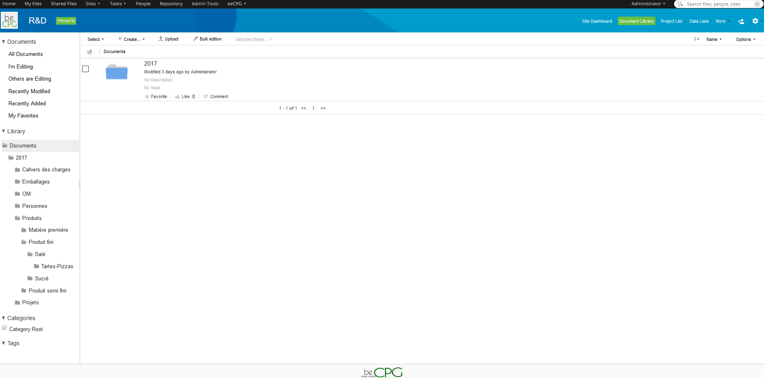Show I'm Editing filter
The image size is (764, 378).
pos(21,66)
